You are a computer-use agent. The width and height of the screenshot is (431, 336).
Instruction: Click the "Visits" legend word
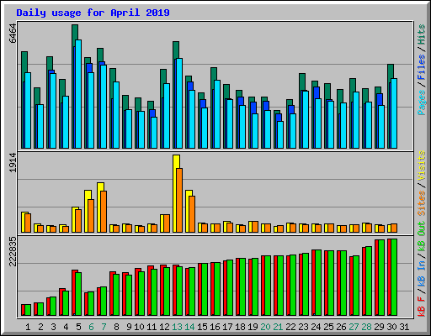(422, 165)
